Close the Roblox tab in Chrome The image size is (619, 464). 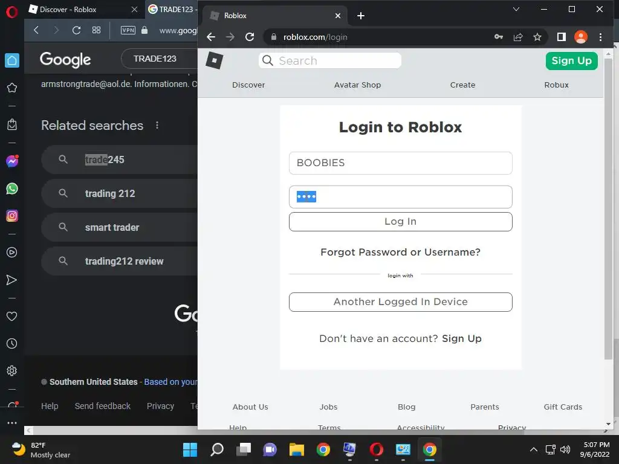338,16
